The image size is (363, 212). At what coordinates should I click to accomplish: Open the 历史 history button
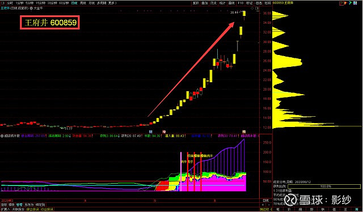pyautogui.click(x=213, y=3)
